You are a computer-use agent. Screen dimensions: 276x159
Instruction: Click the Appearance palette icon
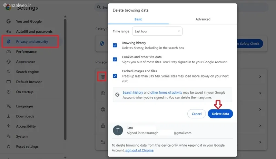point(9,62)
